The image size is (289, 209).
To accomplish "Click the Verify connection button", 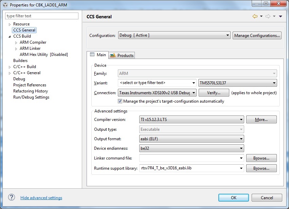I will (x=214, y=93).
